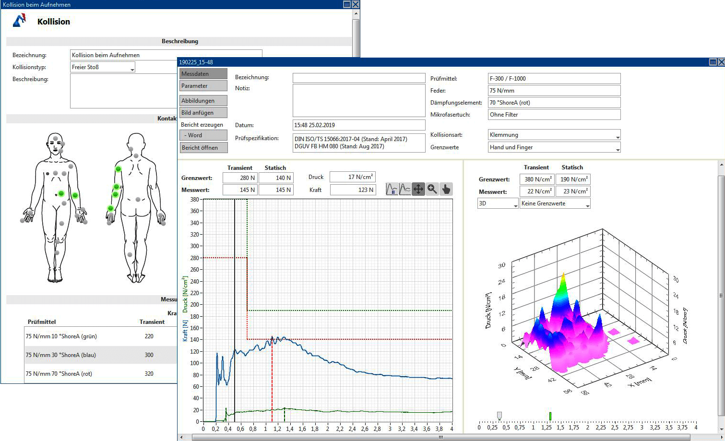Click the robot Kollision logo icon
This screenshot has width=725, height=441.
coord(20,21)
